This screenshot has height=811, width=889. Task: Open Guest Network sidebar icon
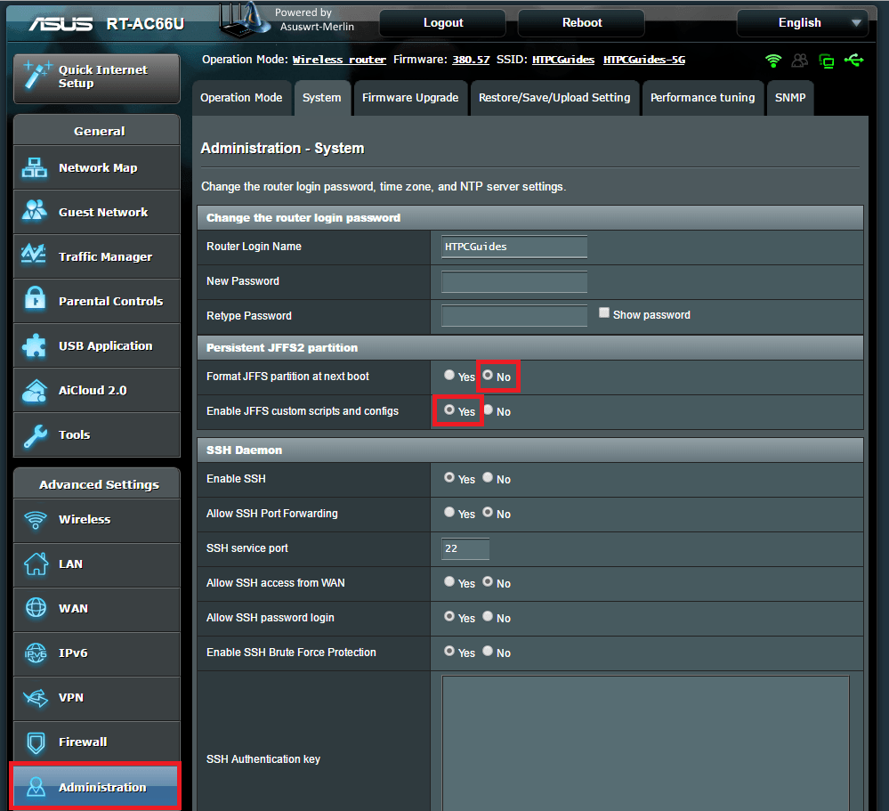click(x=36, y=212)
